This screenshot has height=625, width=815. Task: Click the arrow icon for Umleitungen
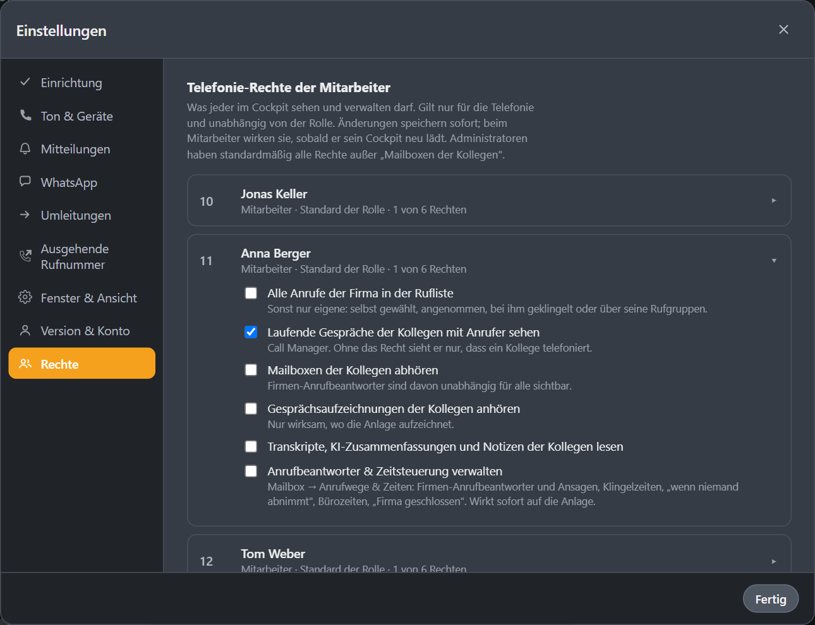tap(25, 215)
